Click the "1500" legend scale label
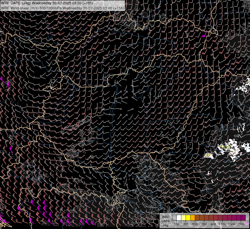Viewport: 250px width, 229px height. coord(241,224)
